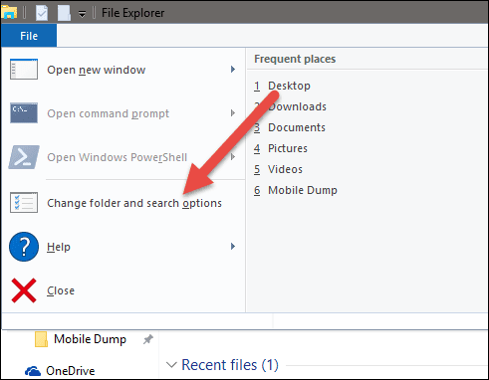Open Downloads from Frequent places
This screenshot has height=380, width=489.
pos(290,106)
